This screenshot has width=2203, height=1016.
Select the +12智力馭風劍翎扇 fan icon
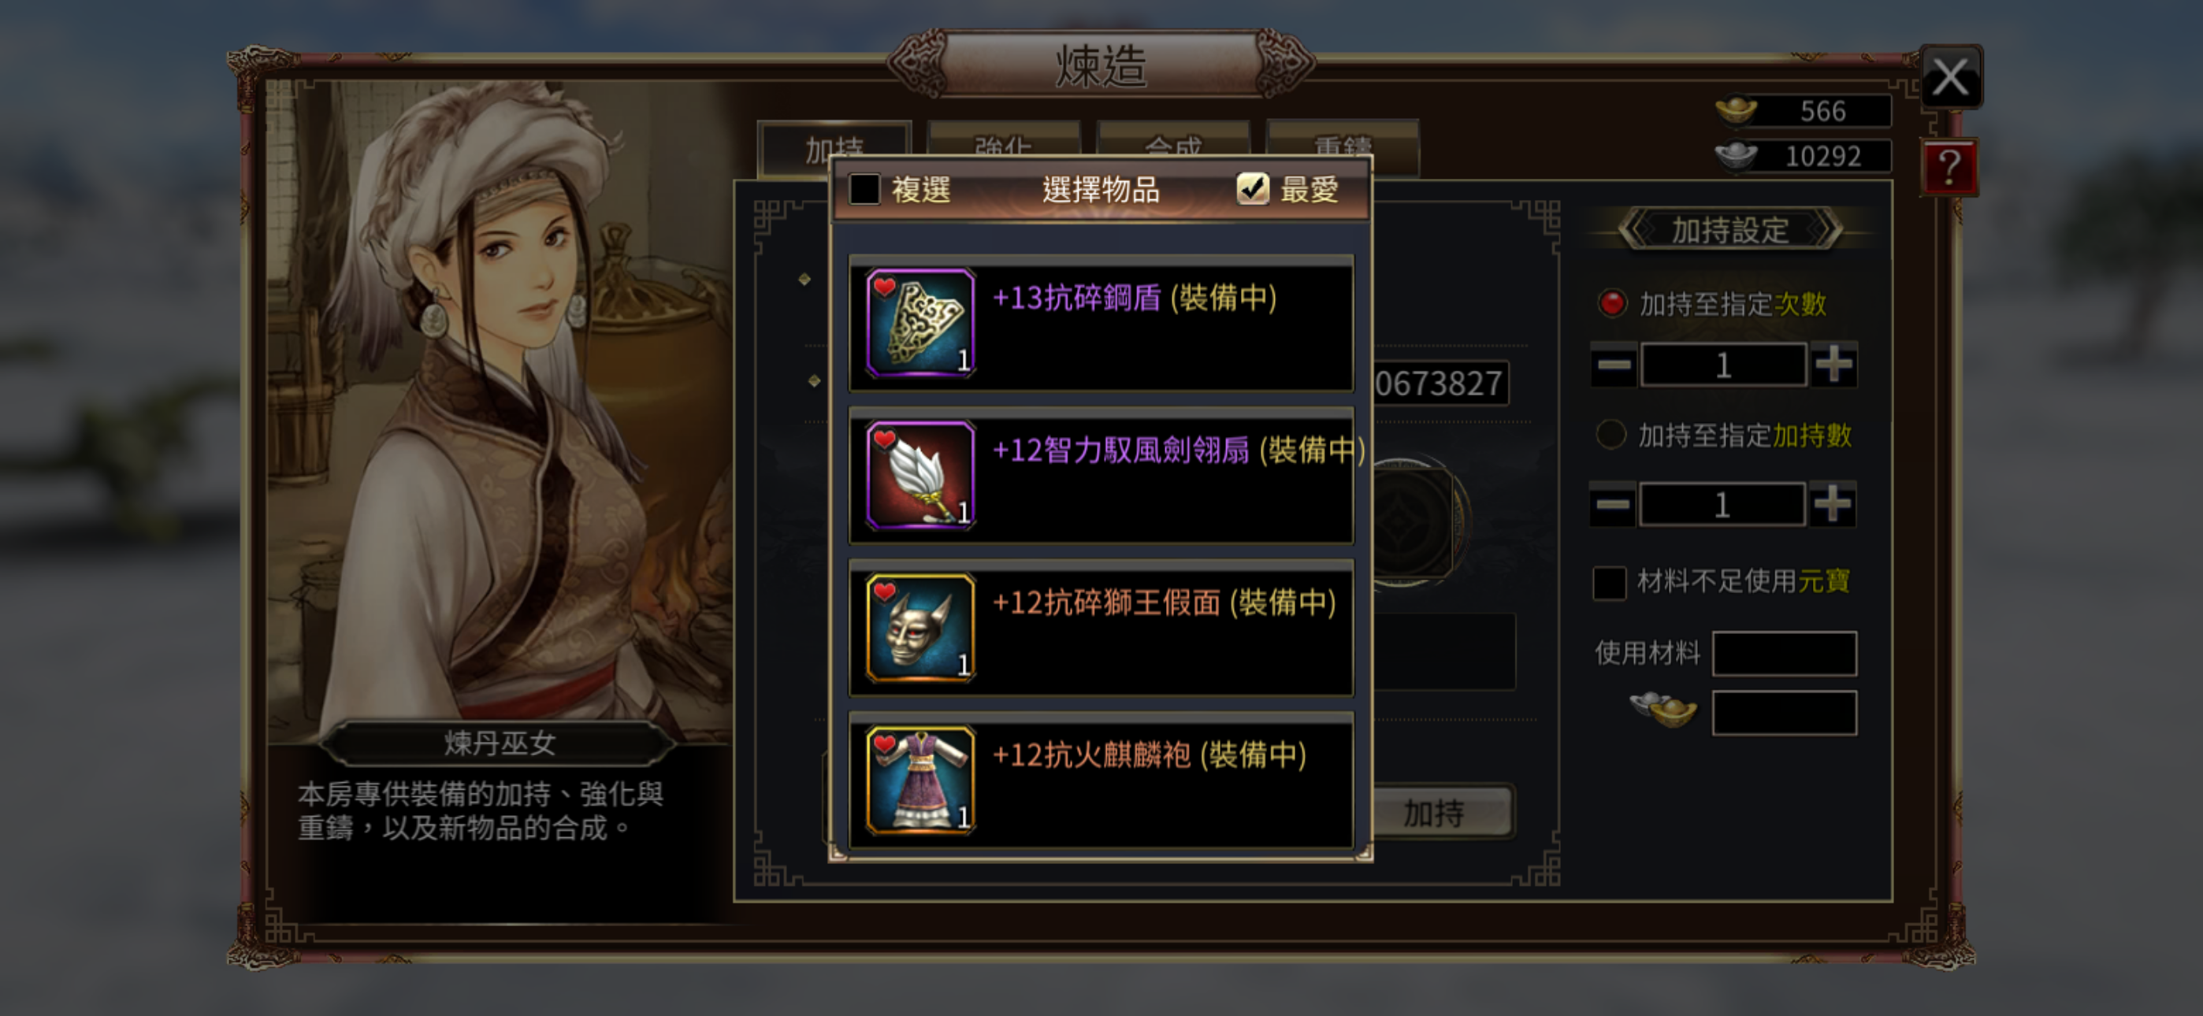920,476
